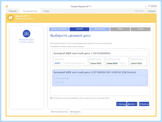Screen dimensions: 162x122
Task: Click the unallocated 931,51 ГБ block
Action: pyautogui.click(x=100, y=80)
